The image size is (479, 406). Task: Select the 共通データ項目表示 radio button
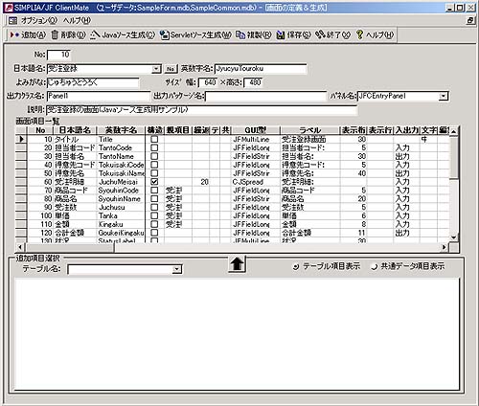(374, 266)
